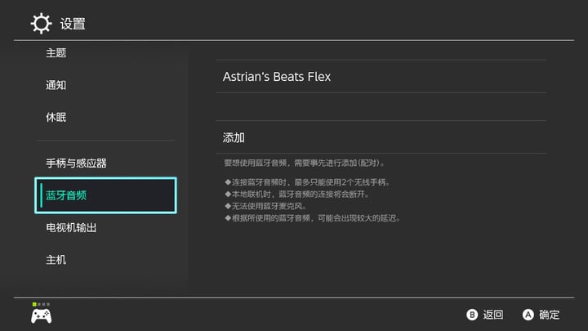Image resolution: width=588 pixels, height=331 pixels.
Task: Select 休眠 in the sidebar
Action: coord(56,118)
